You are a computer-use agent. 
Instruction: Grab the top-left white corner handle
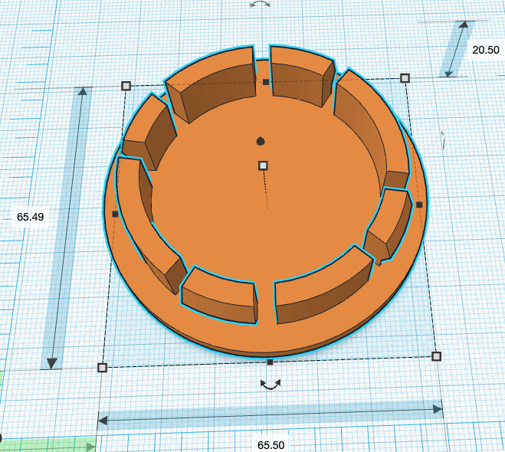coord(126,86)
